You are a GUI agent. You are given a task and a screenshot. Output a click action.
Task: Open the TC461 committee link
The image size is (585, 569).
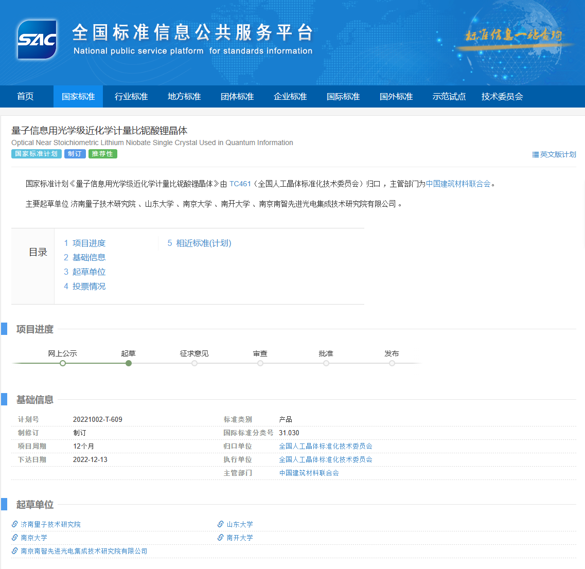(240, 184)
